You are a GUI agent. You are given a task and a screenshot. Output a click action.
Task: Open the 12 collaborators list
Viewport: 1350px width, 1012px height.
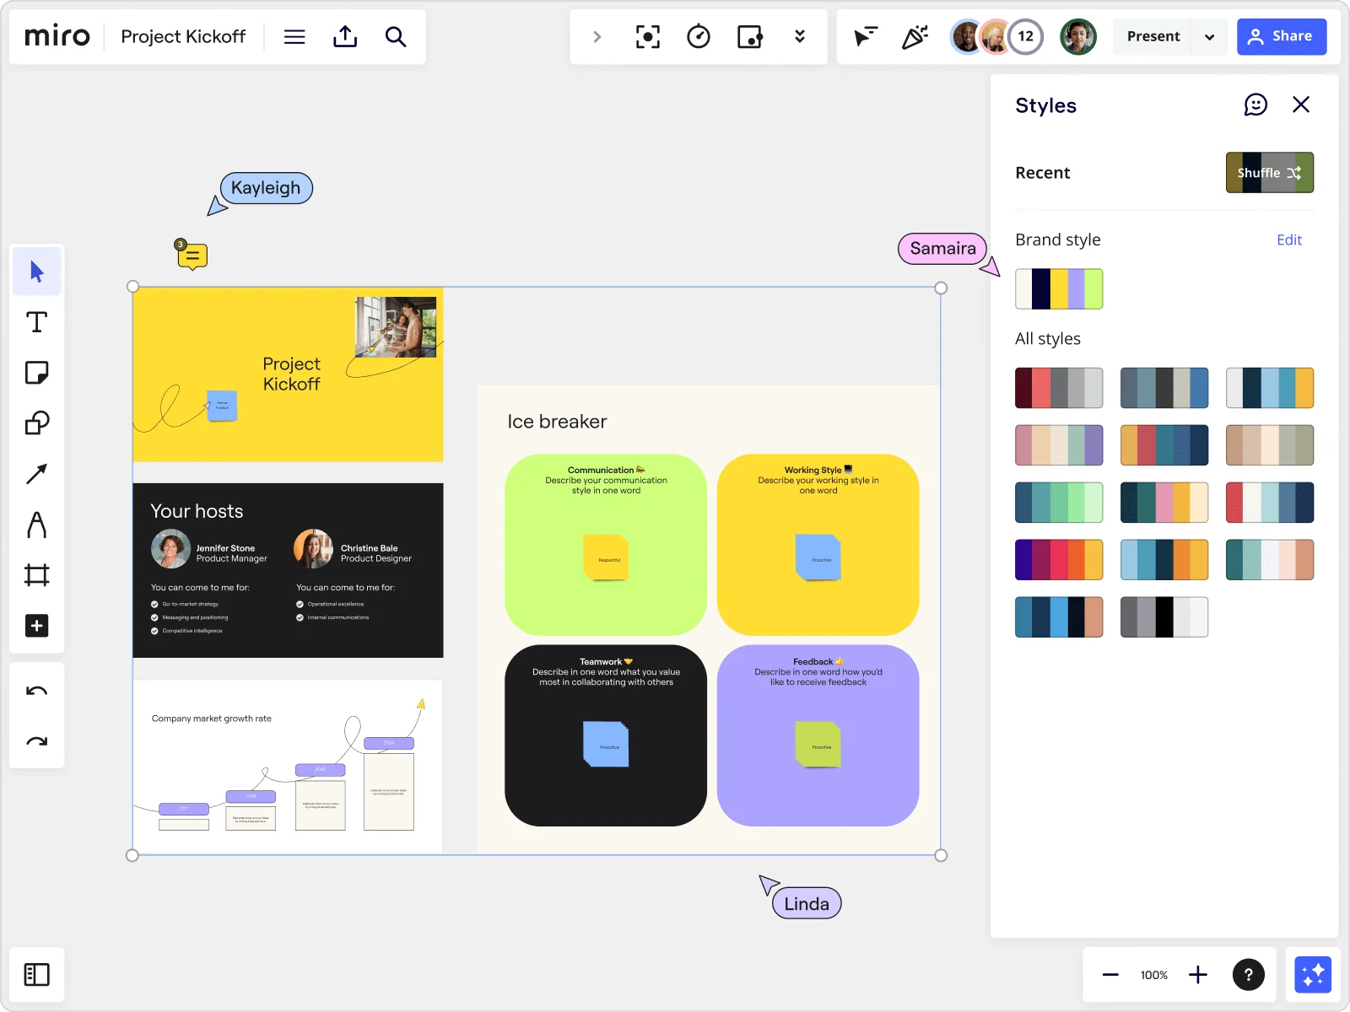point(1026,36)
